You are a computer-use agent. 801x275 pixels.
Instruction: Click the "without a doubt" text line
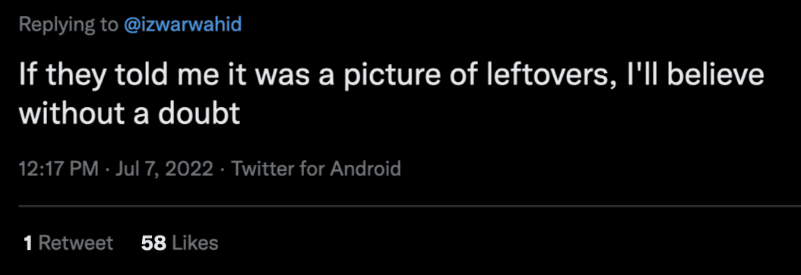pos(130,112)
